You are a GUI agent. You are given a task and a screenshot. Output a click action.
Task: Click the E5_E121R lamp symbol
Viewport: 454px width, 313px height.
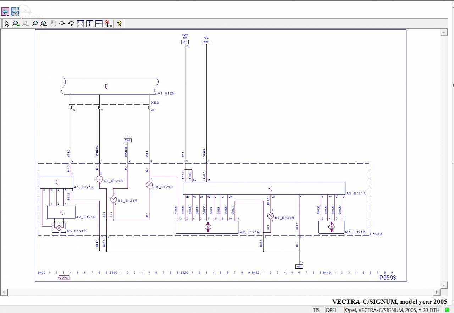149,185
